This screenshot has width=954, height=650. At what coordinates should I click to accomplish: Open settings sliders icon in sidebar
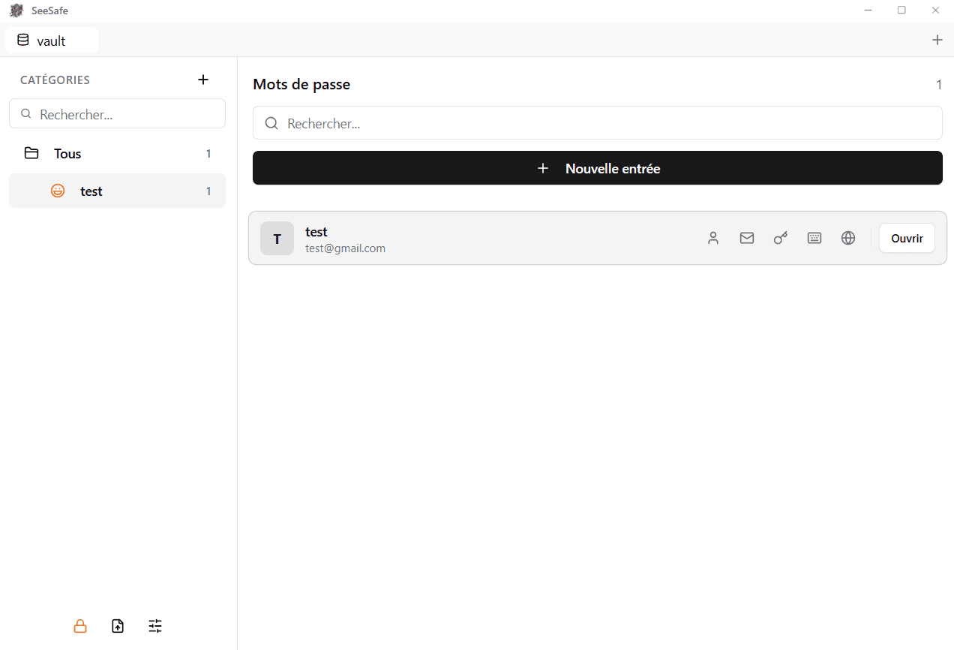(155, 626)
